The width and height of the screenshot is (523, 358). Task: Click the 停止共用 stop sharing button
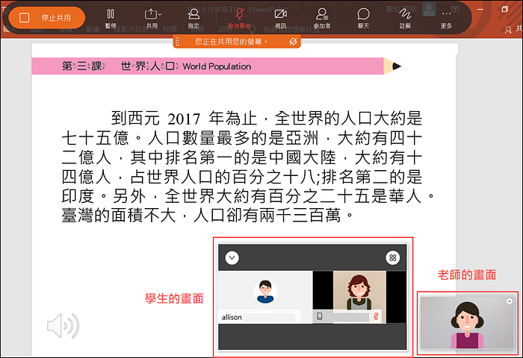[46, 18]
